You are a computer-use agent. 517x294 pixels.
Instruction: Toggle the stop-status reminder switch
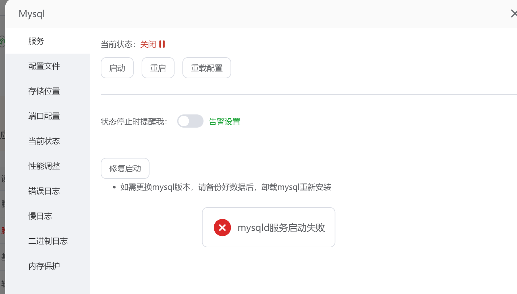point(190,121)
